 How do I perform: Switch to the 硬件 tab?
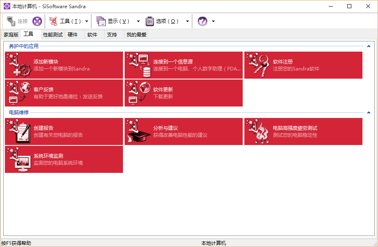73,35
